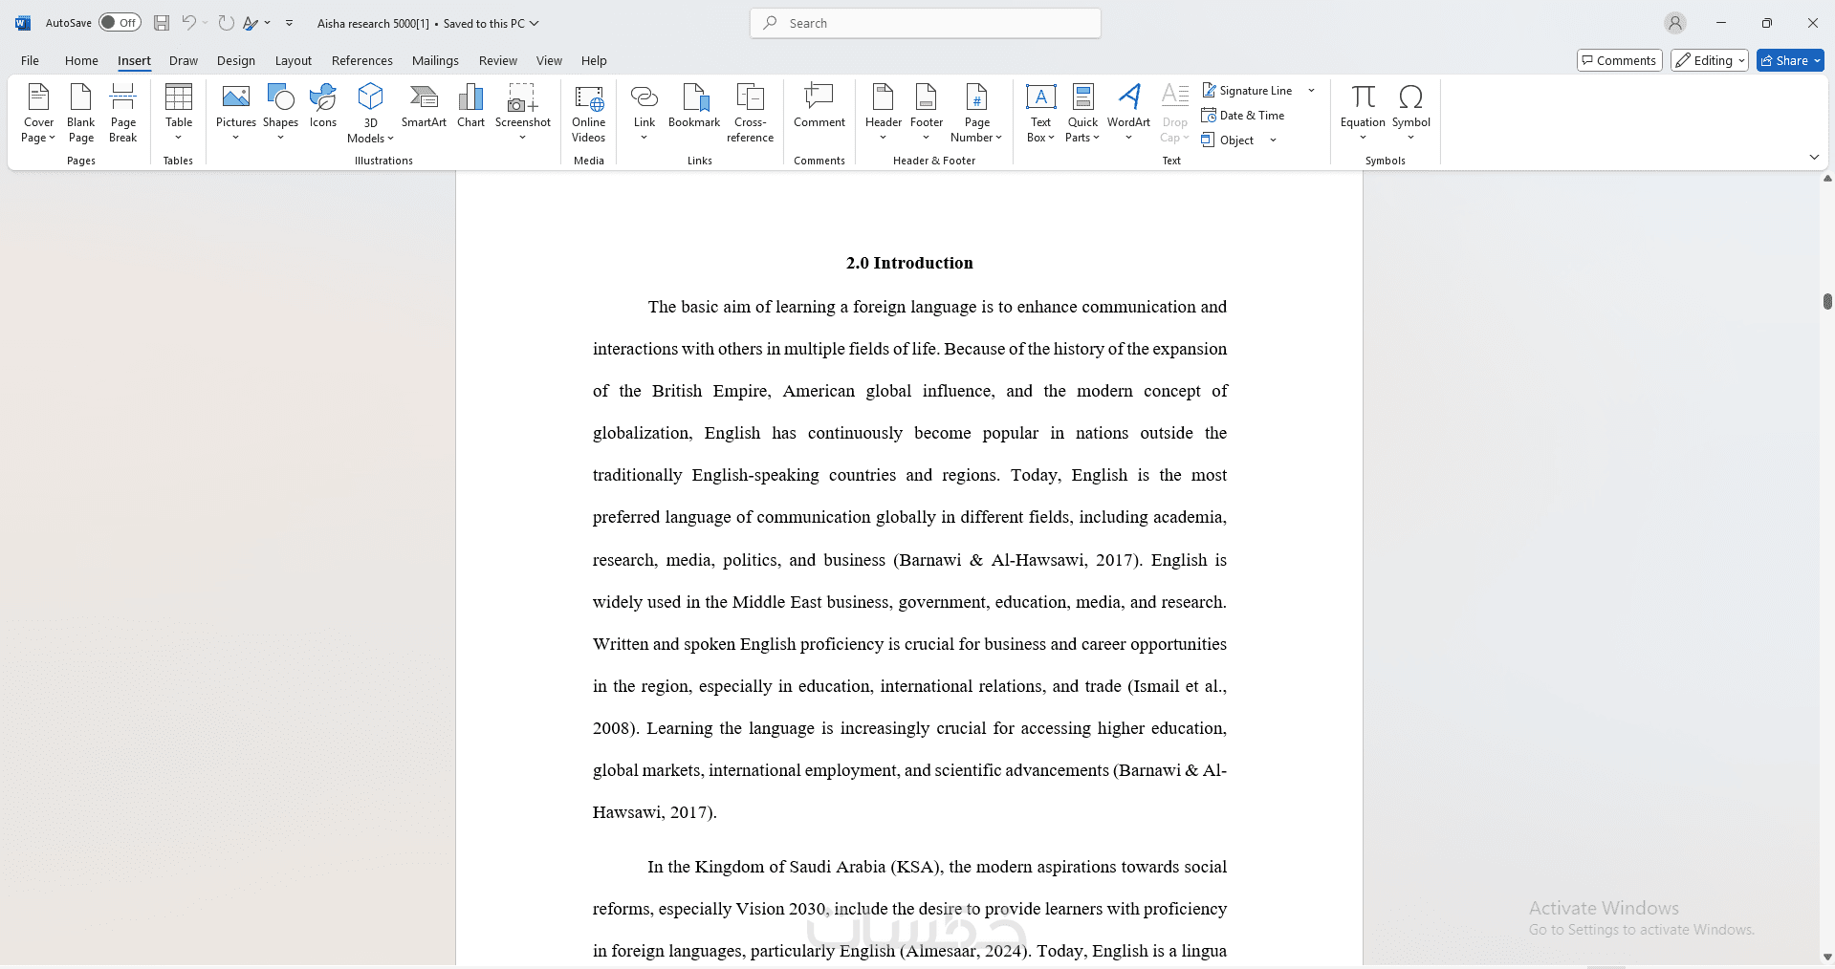Insert a new Comment from ribbon
Screen dimensions: 1835x969
pos(819,105)
